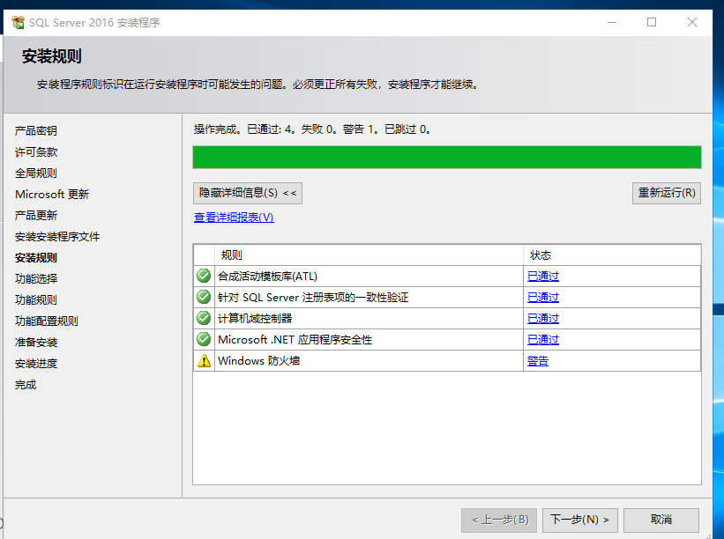Click the green rule check progress bar
Image resolution: width=724 pixels, height=539 pixels.
click(x=447, y=158)
